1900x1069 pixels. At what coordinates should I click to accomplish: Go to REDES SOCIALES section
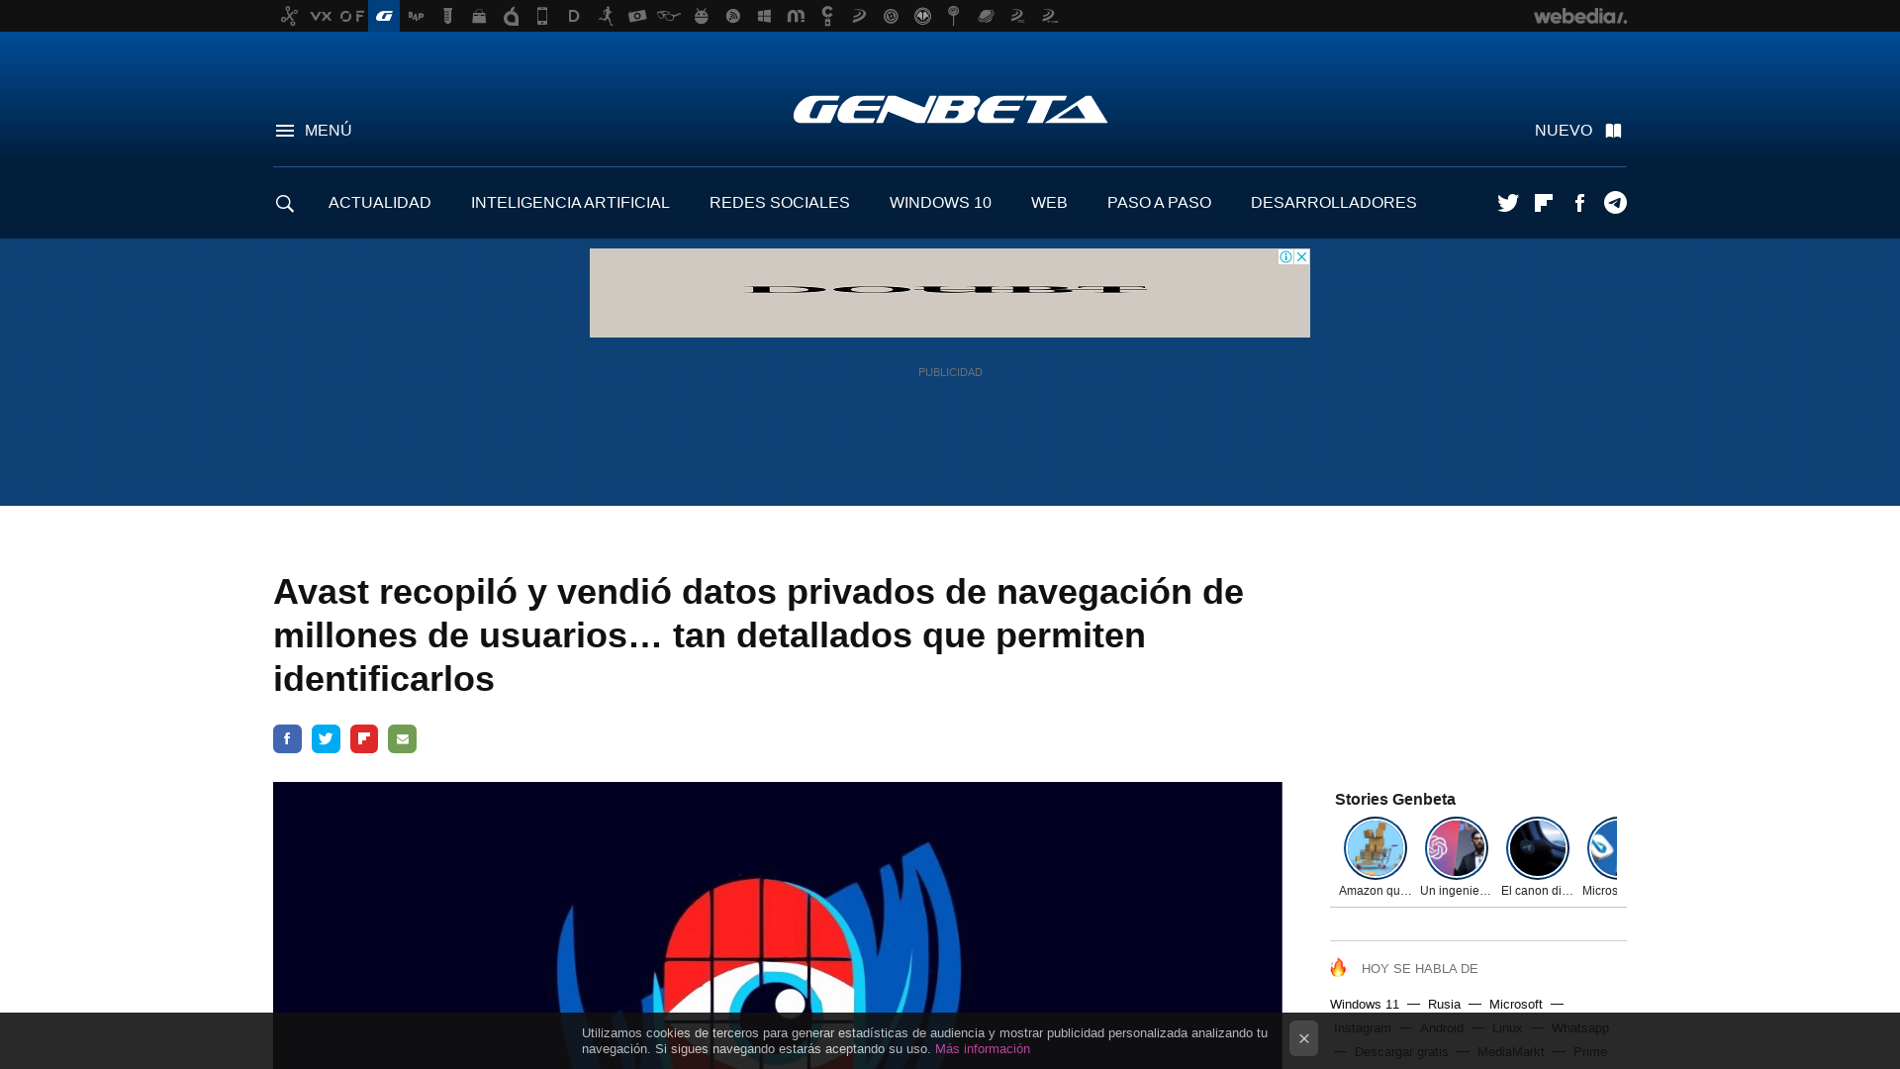click(780, 203)
